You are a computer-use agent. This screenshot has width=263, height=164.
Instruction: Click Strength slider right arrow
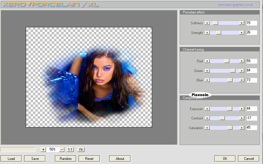click(x=242, y=33)
